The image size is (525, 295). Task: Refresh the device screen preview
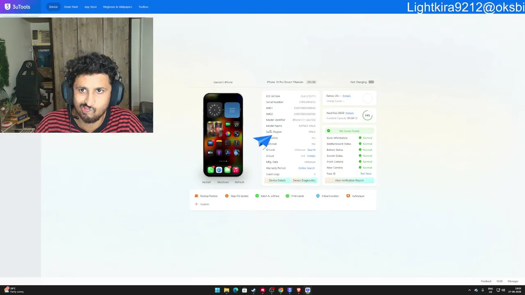(x=240, y=182)
